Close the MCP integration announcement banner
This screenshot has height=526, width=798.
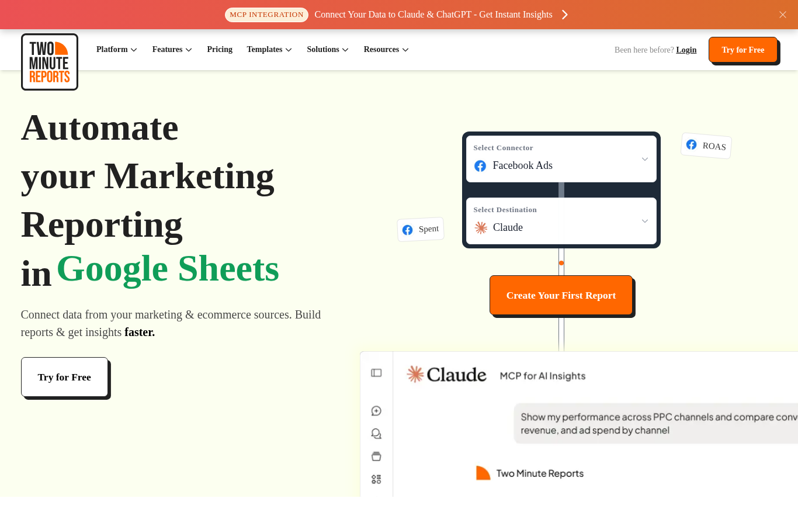[783, 15]
